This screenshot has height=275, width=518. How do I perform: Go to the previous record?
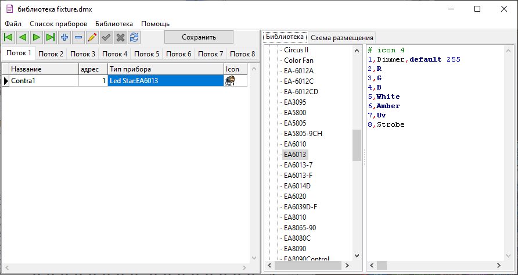(23, 37)
